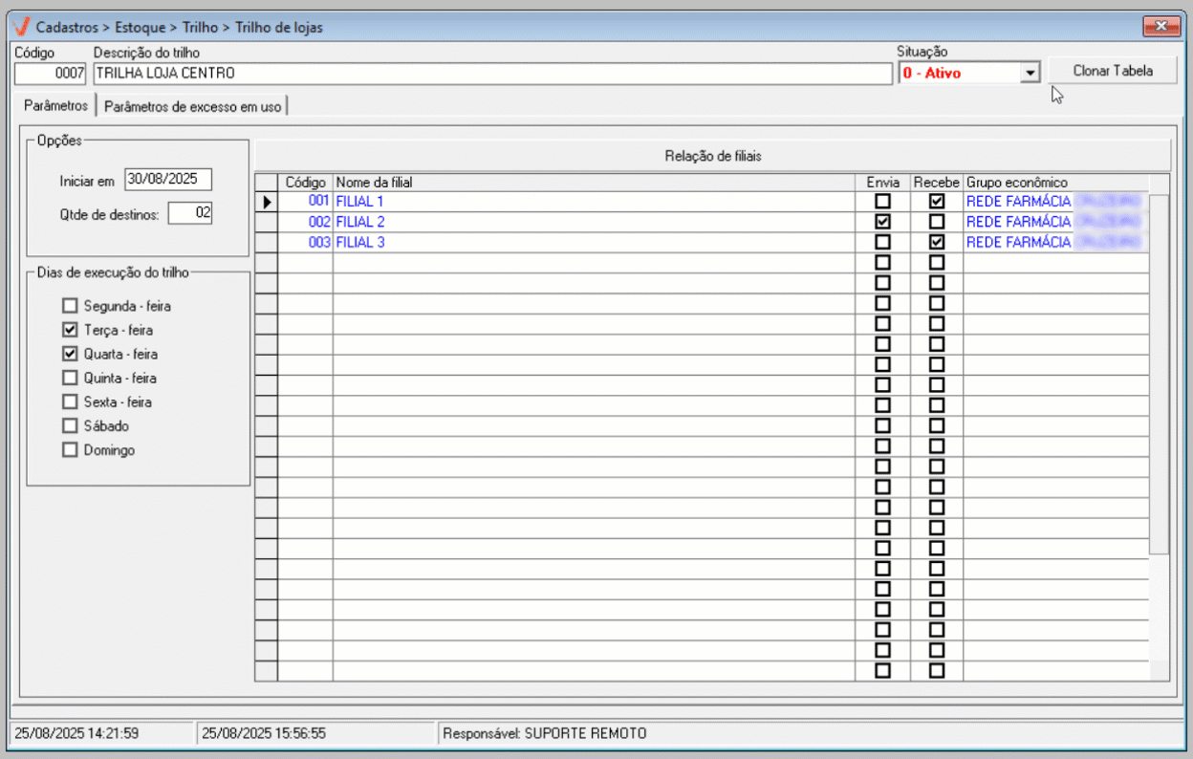Enable Quinta - feira execution day
This screenshot has width=1193, height=759.
coord(69,378)
